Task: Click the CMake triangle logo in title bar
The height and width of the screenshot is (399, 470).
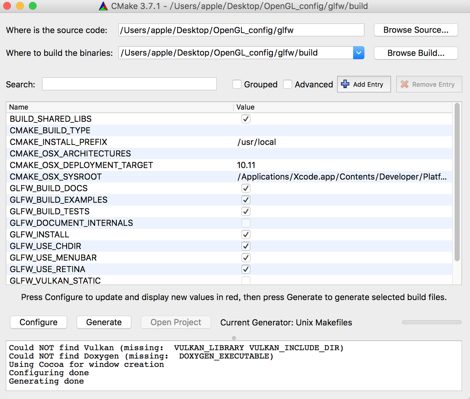Action: coord(103,6)
